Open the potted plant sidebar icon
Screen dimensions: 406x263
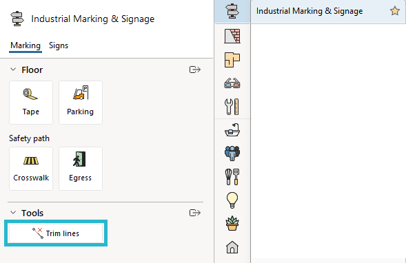coord(232,223)
